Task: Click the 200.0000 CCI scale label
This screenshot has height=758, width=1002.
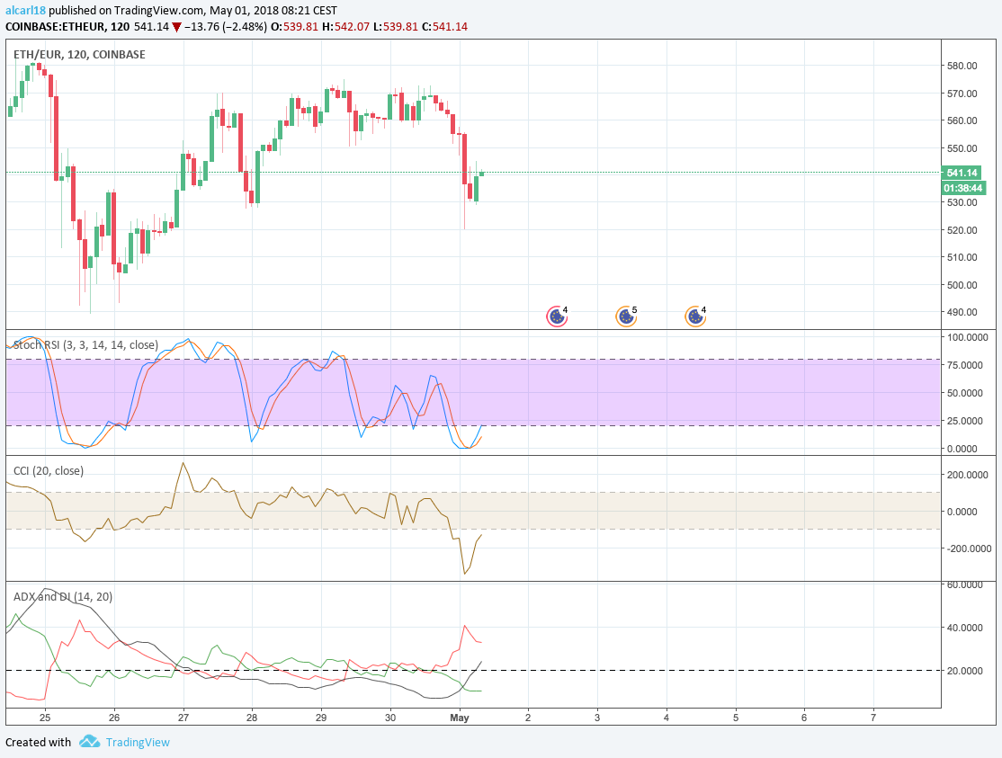Action: pos(967,475)
